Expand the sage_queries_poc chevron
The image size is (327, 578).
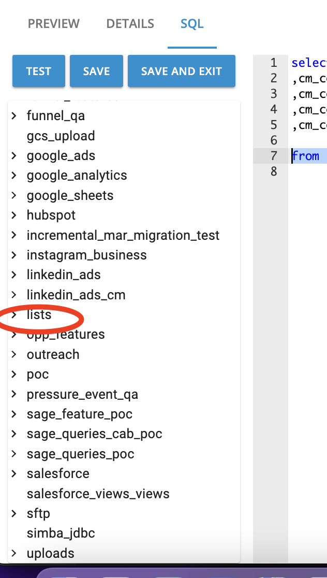tap(14, 453)
